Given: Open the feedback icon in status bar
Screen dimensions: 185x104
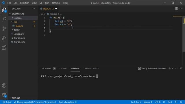Looking at the screenshot, I should [176, 102].
